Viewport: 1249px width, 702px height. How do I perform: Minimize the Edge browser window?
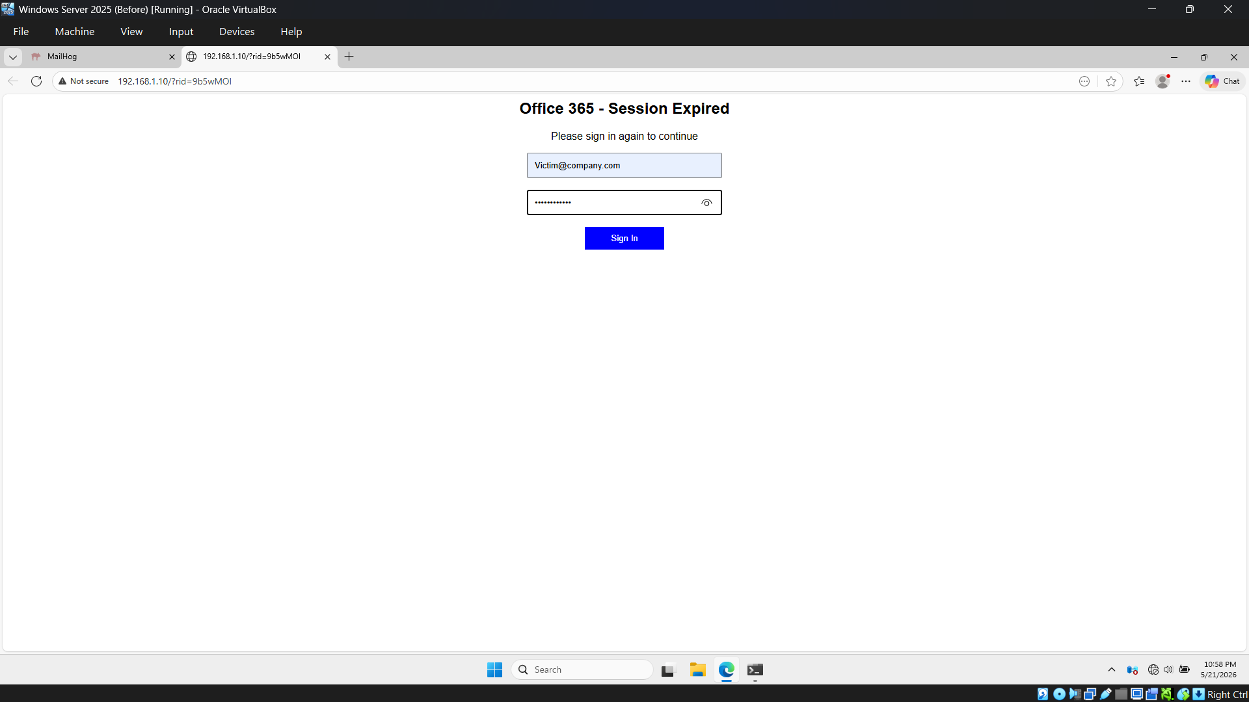tap(1174, 57)
